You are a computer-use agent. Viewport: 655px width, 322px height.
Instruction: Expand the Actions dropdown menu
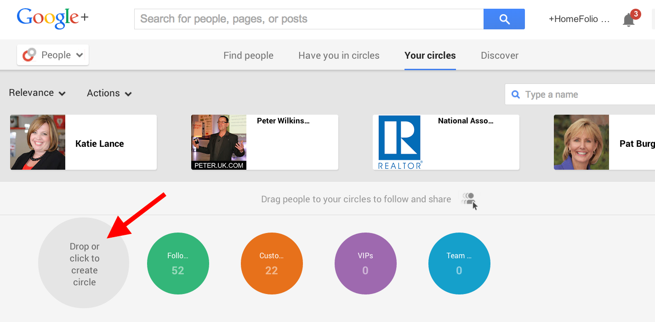pos(109,93)
